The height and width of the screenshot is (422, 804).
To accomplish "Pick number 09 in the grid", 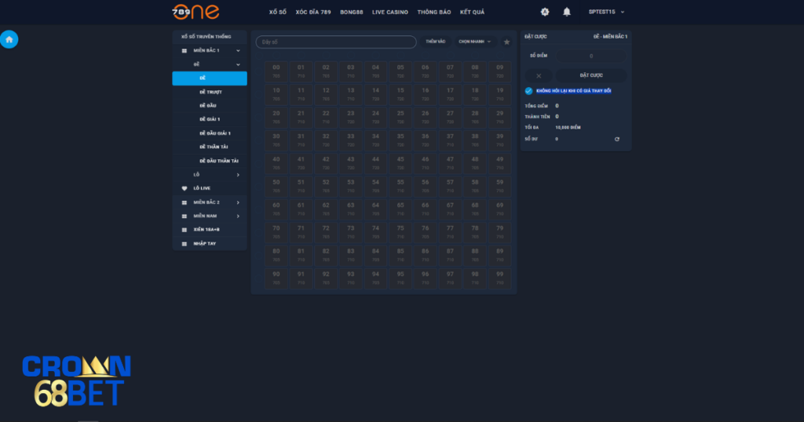I will coord(500,71).
